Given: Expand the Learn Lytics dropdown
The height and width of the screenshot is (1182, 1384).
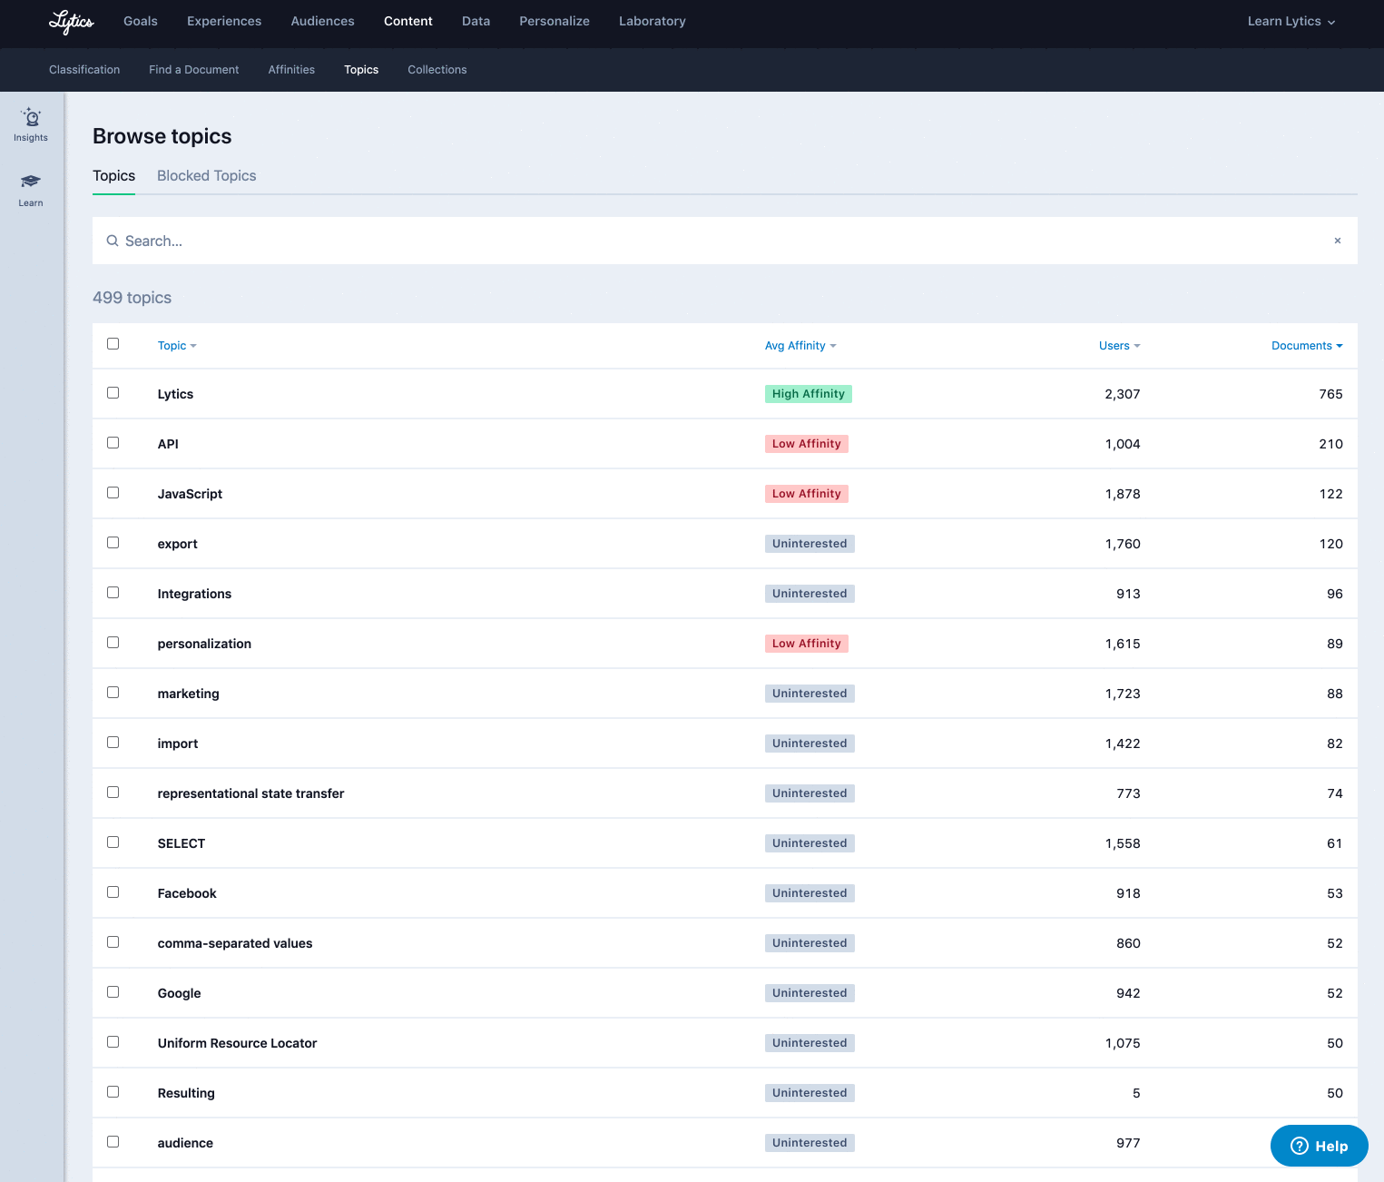Looking at the screenshot, I should tap(1291, 21).
